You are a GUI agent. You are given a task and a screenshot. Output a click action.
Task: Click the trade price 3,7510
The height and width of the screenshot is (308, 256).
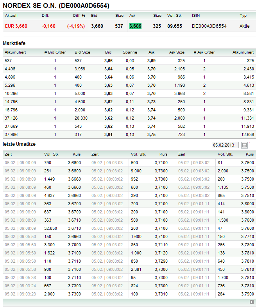[x=247, y=196]
